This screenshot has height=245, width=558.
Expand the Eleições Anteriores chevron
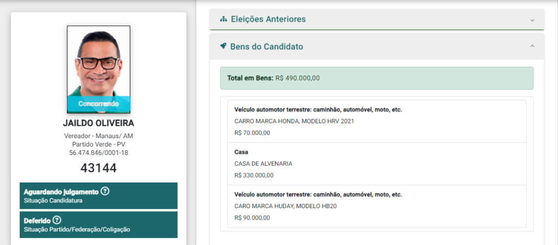[532, 20]
